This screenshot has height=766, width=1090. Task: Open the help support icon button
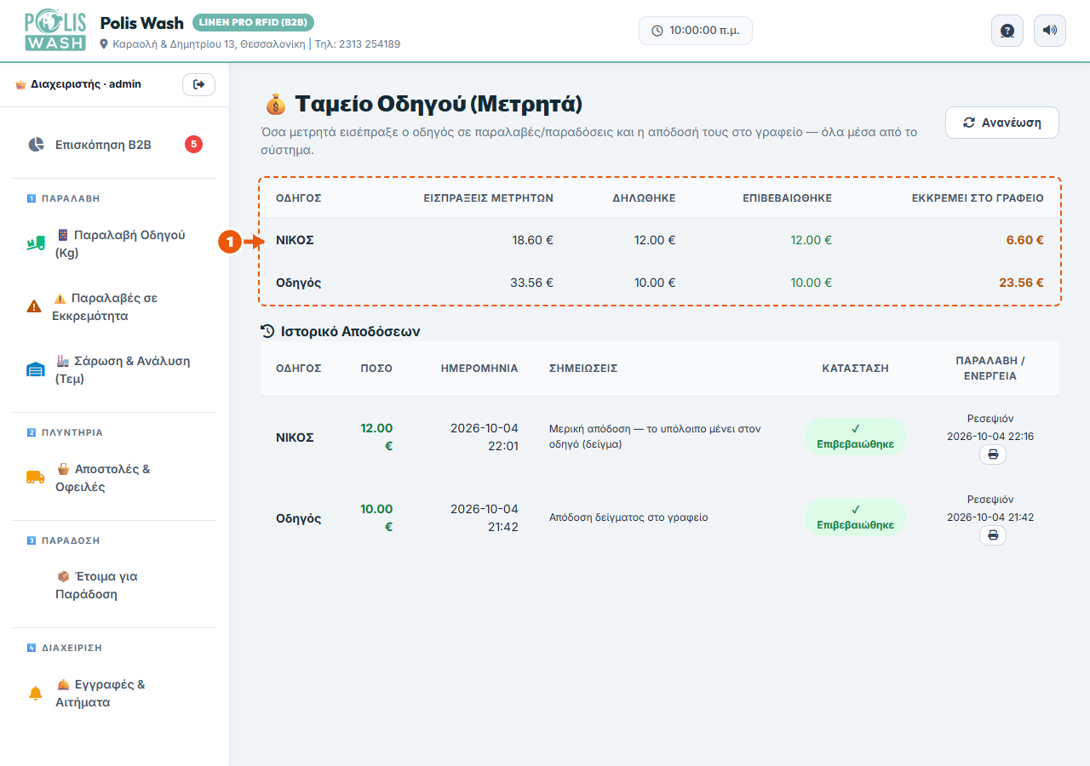[x=1007, y=31]
